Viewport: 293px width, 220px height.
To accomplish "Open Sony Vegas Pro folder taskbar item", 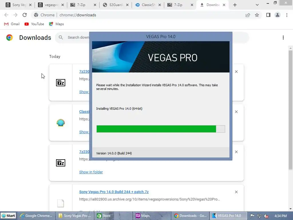I will (75, 216).
